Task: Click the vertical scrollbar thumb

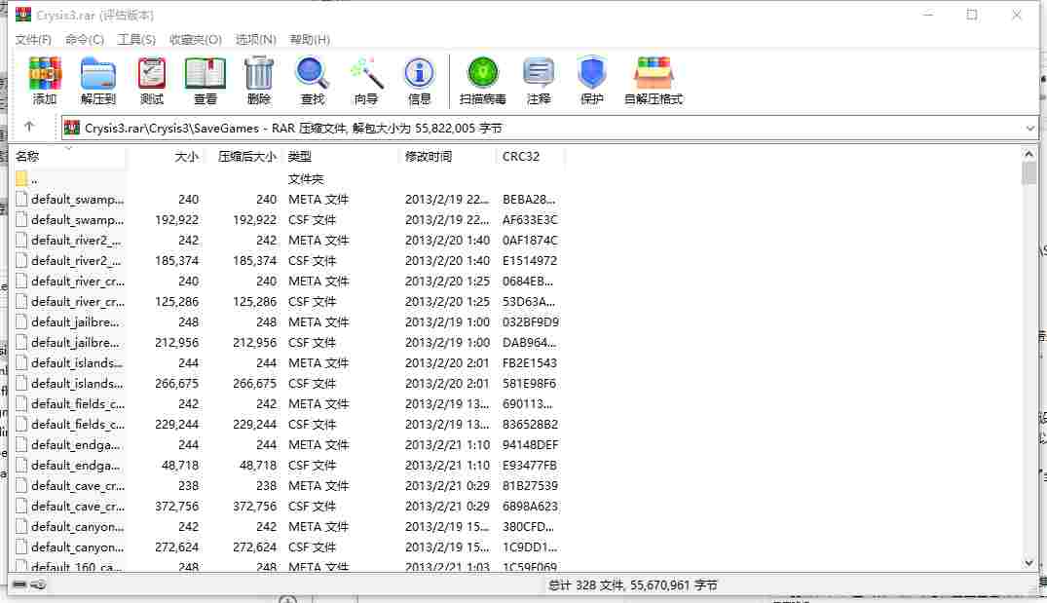Action: (x=1028, y=173)
